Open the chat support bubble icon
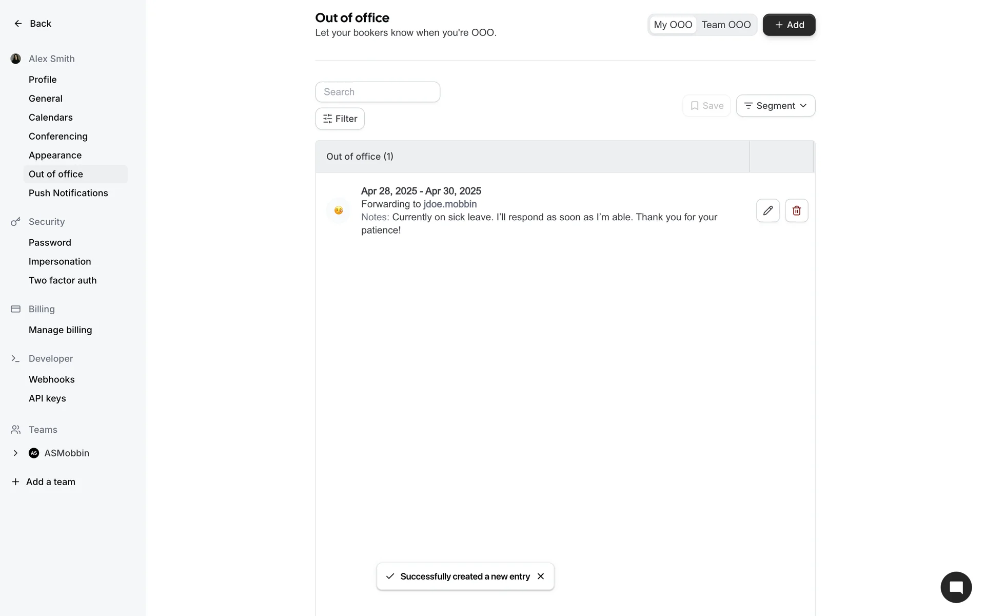This screenshot has height=616, width=985. pos(956,587)
